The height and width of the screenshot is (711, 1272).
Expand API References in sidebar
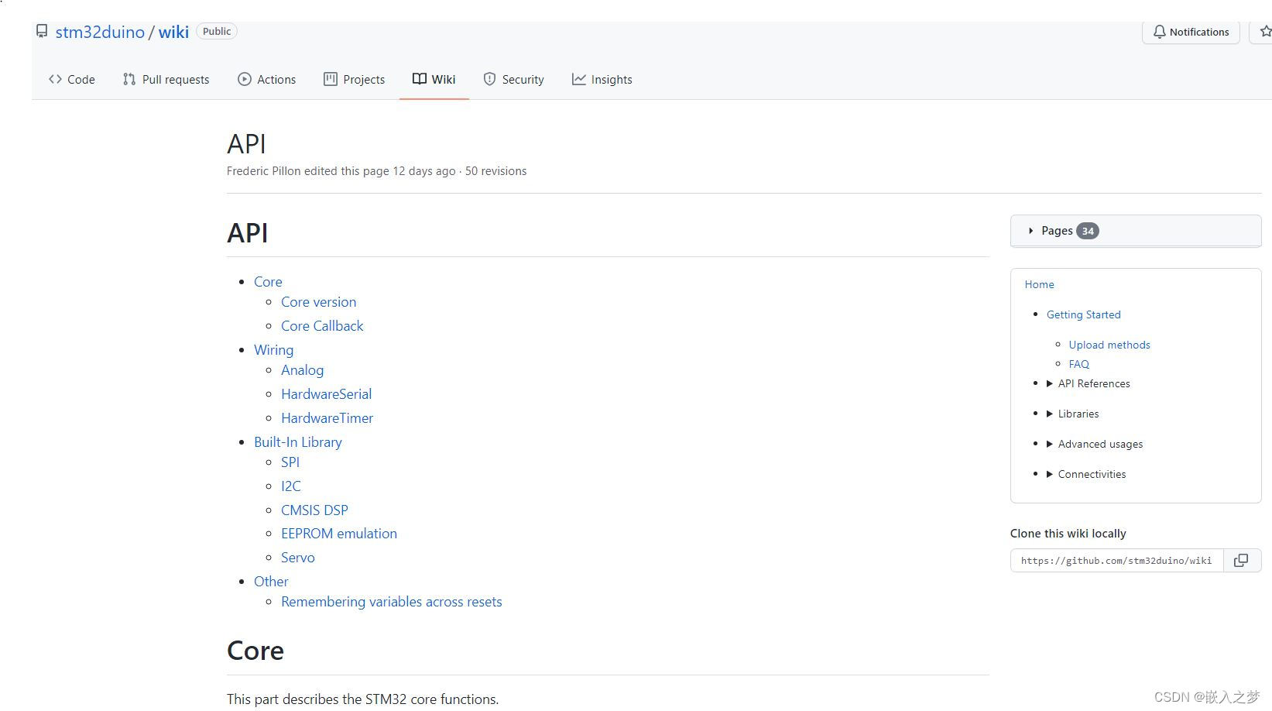1050,383
